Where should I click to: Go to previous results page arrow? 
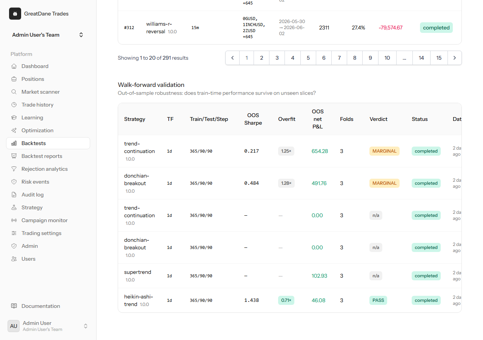[x=232, y=58]
